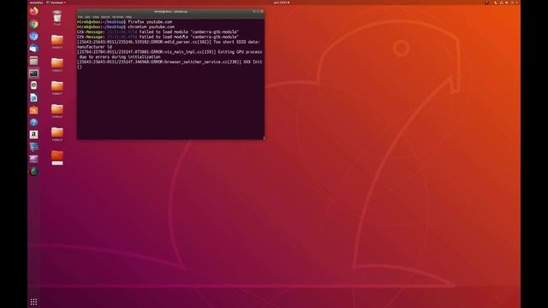548x308 pixels.
Task: Open the Search menu in Terminal
Action: pos(105,17)
